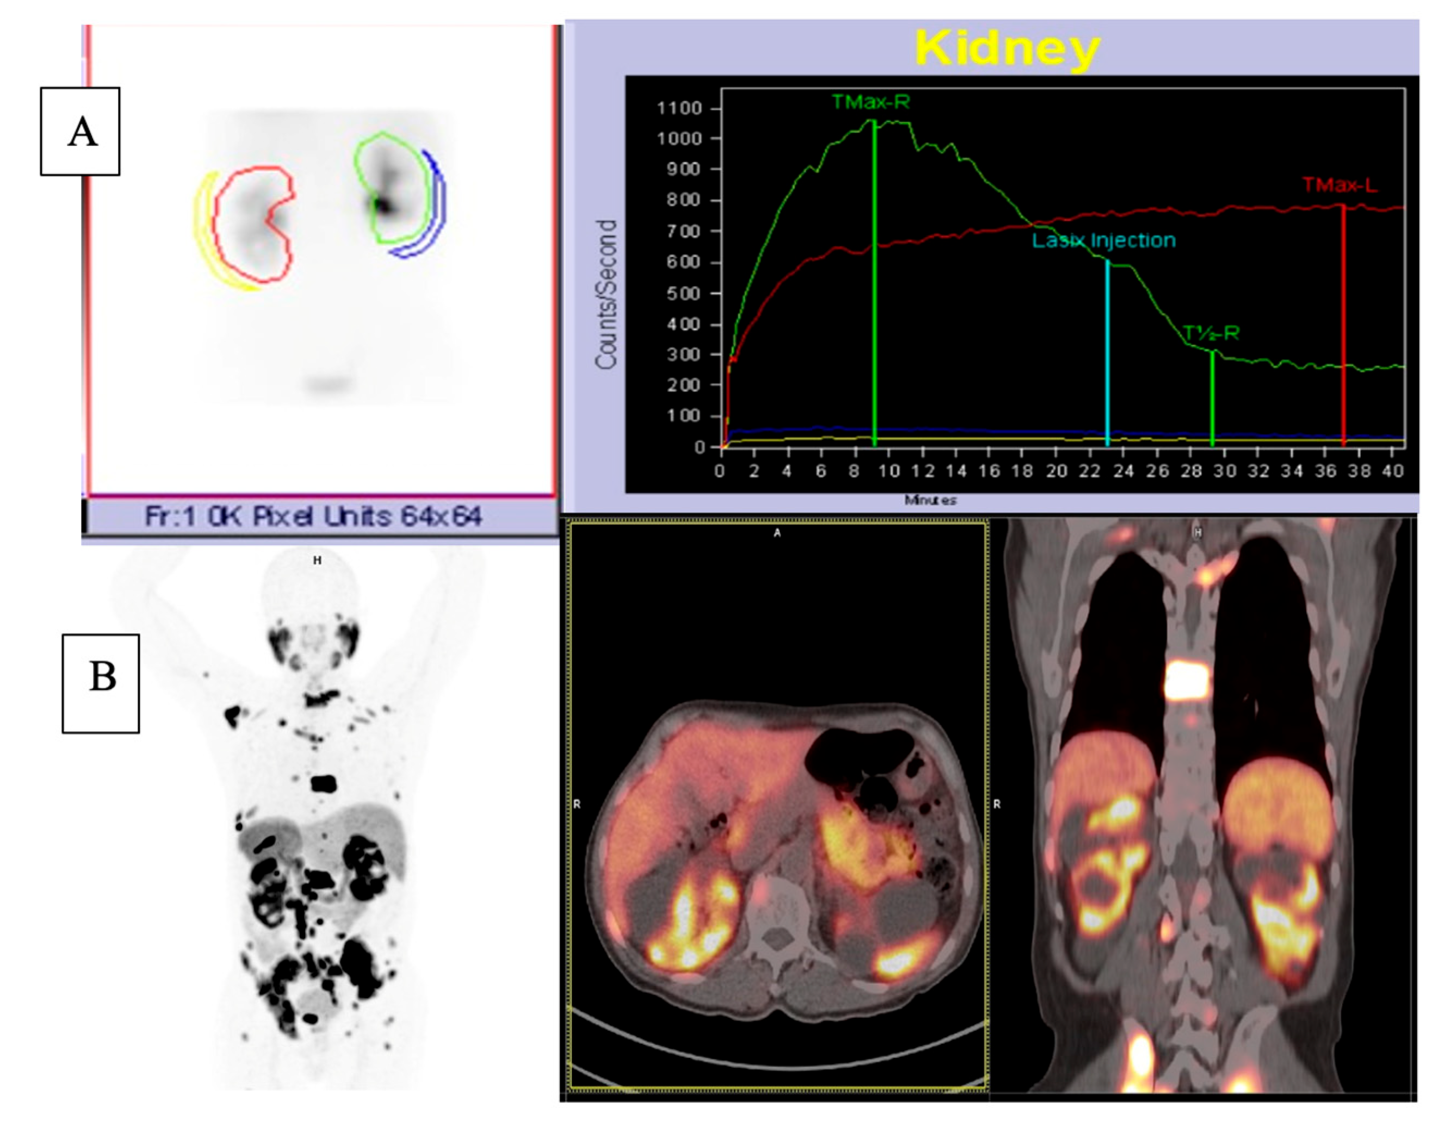Click the panel A label box

point(80,131)
